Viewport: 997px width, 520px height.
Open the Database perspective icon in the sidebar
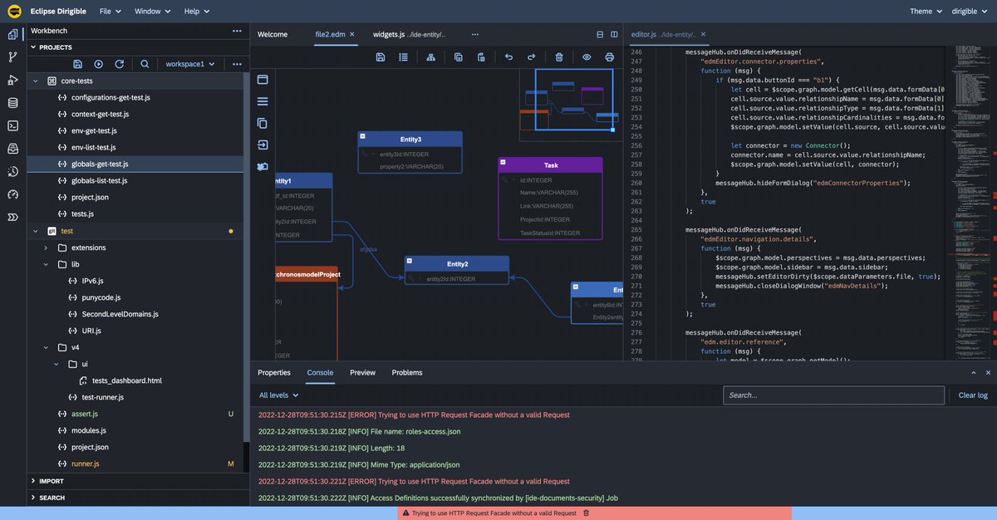12,103
